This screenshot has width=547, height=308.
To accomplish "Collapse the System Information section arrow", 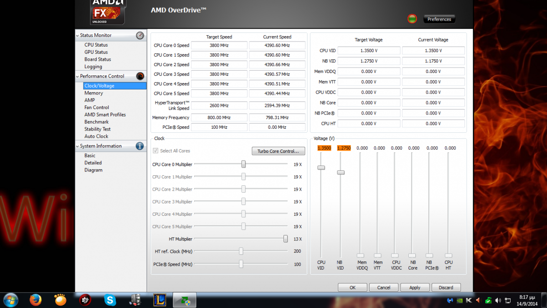I will (77, 146).
